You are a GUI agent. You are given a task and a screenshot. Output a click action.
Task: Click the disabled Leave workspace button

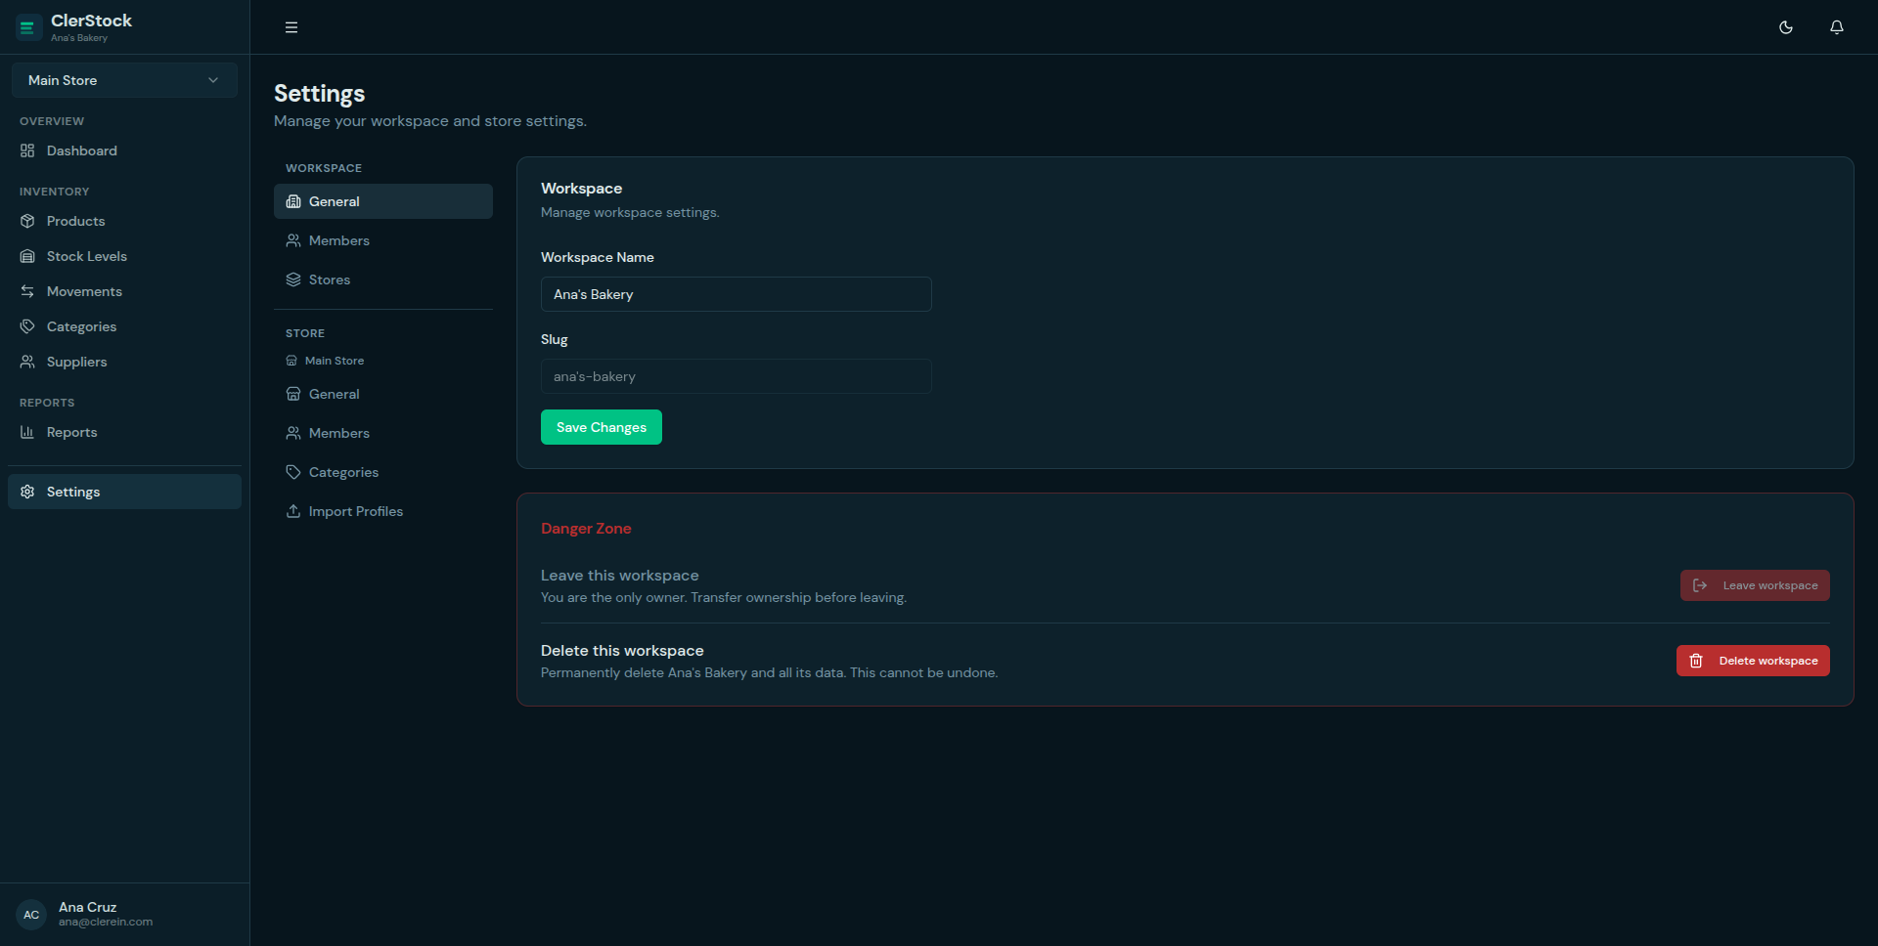coord(1754,585)
